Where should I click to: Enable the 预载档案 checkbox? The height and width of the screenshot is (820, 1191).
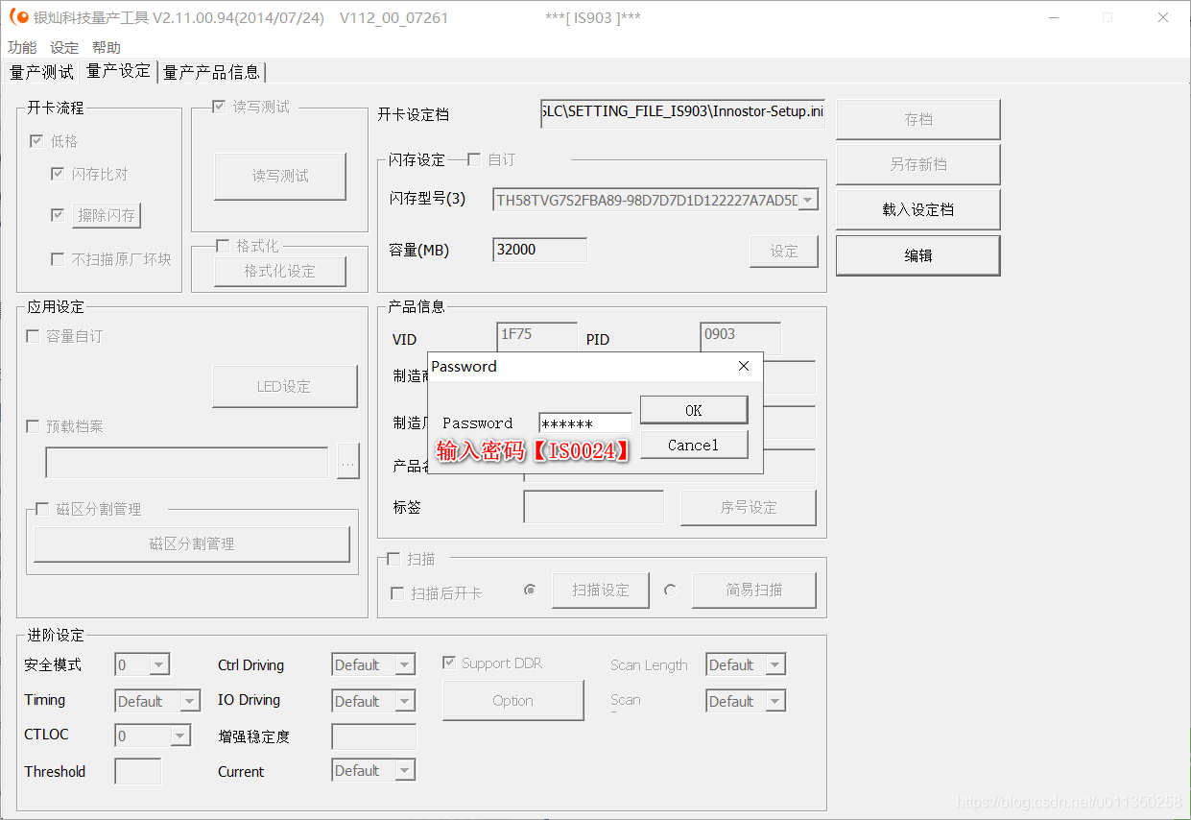(x=33, y=426)
